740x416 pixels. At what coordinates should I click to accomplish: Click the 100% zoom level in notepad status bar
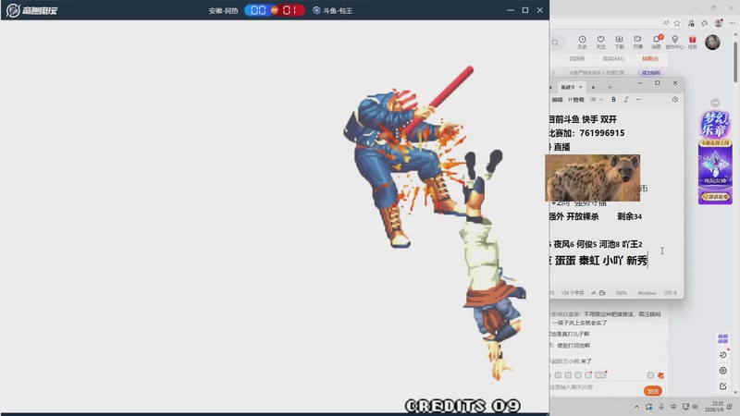pyautogui.click(x=621, y=293)
